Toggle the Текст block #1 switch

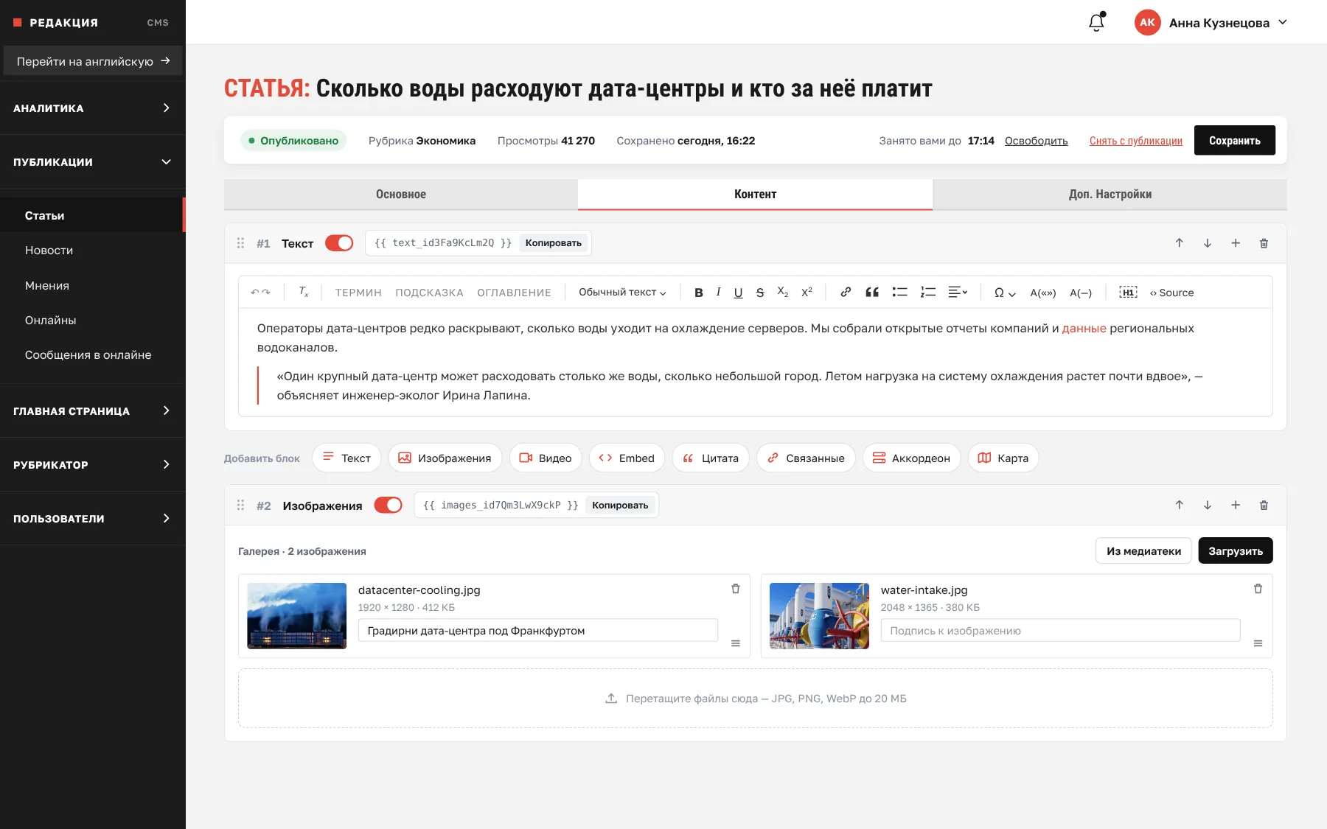339,243
